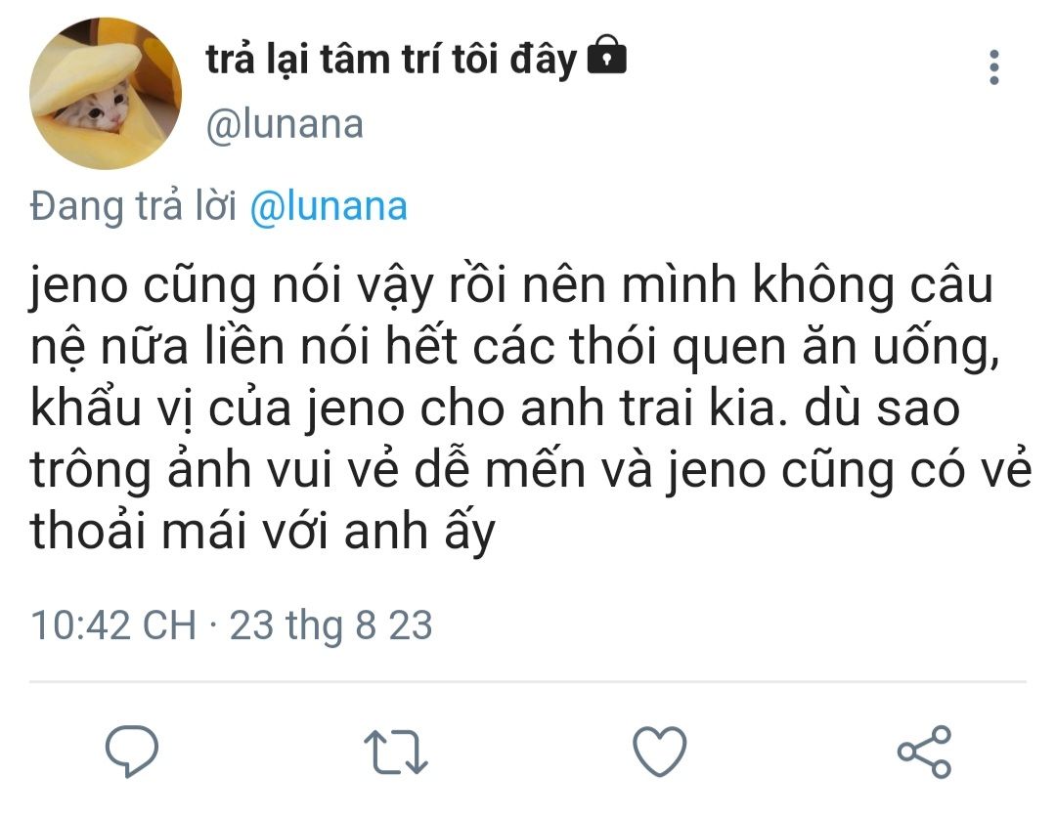Click the last tweet line "thoải mái với anh ấy"

(263, 533)
